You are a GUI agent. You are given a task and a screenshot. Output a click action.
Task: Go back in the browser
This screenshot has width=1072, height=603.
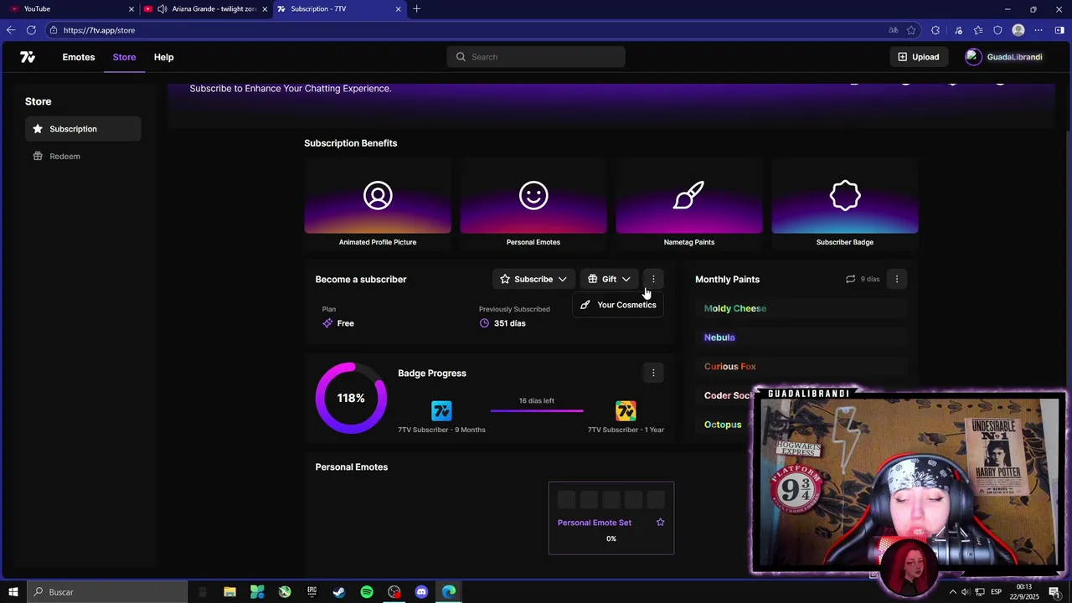click(10, 30)
